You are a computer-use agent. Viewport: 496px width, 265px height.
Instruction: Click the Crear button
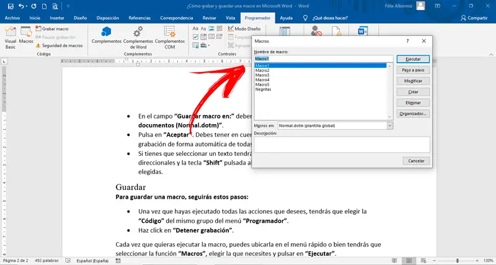413,92
